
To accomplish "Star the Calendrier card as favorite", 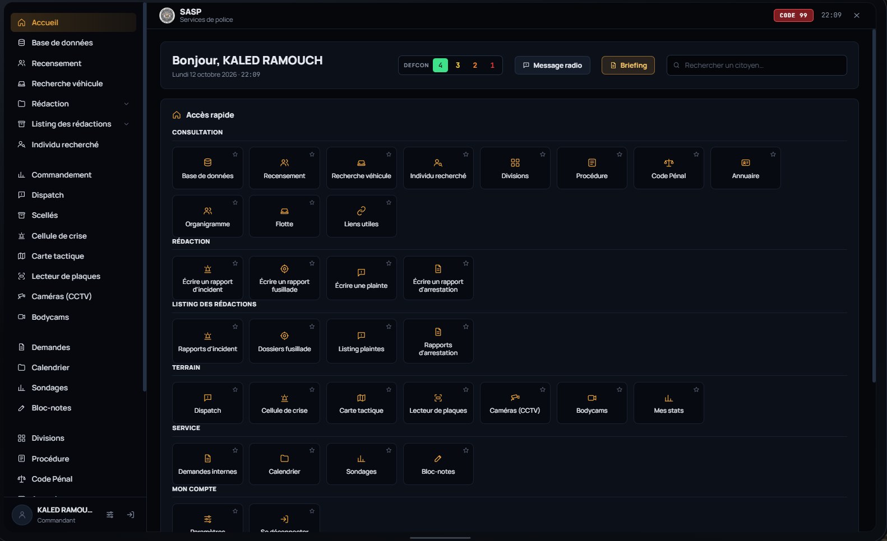I will tap(312, 450).
